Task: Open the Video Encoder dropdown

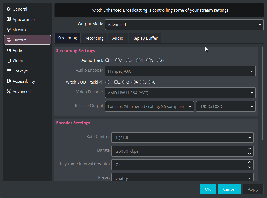Action: pyautogui.click(x=180, y=93)
